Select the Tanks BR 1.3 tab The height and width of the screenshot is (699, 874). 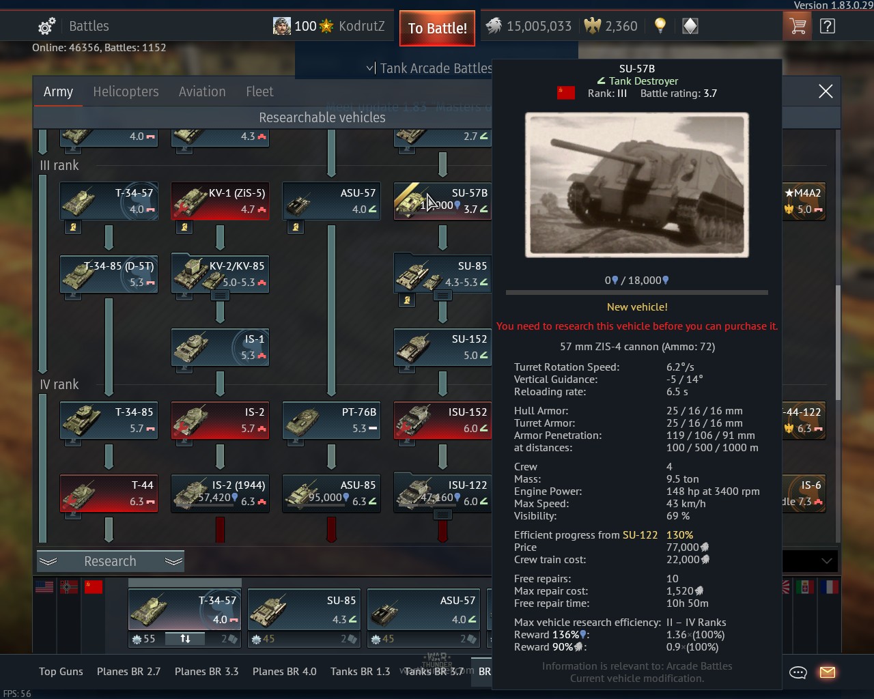(x=360, y=672)
